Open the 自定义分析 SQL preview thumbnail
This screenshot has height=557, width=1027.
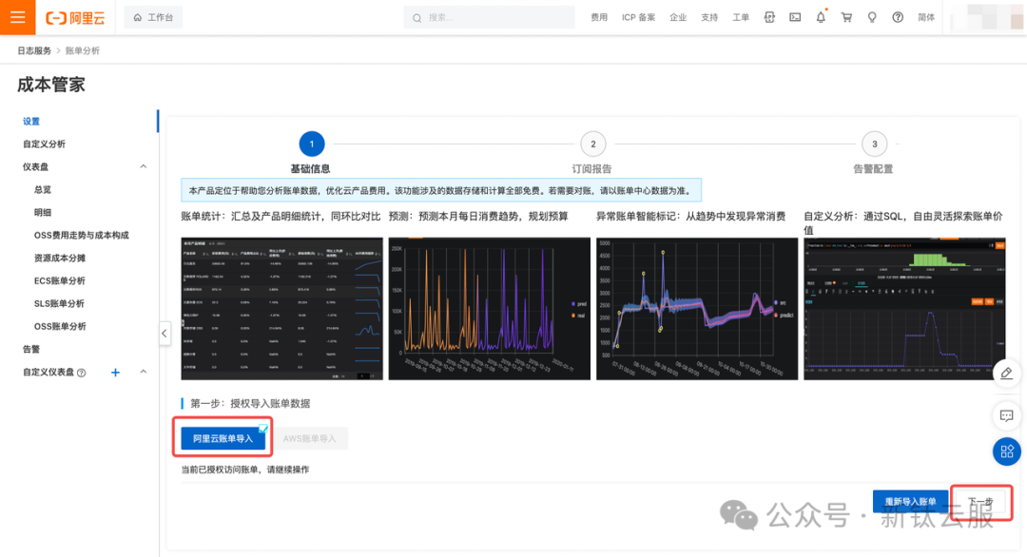click(x=904, y=308)
